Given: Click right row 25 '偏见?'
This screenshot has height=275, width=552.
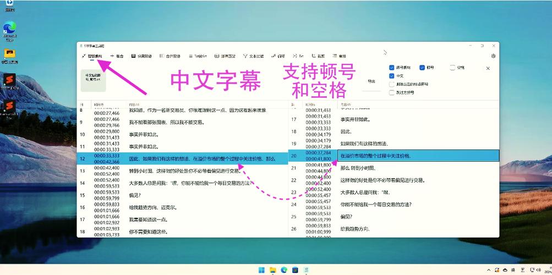Looking at the screenshot, I should point(393,217).
